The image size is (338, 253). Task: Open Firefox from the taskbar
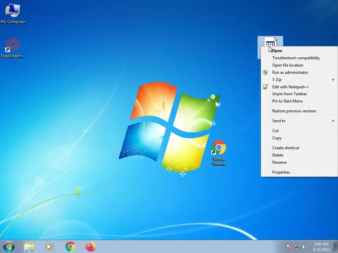pyautogui.click(x=91, y=246)
